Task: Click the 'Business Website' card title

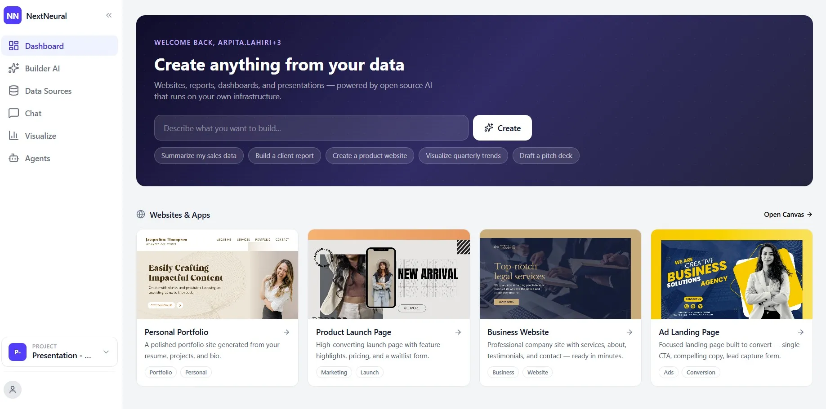Action: point(518,332)
